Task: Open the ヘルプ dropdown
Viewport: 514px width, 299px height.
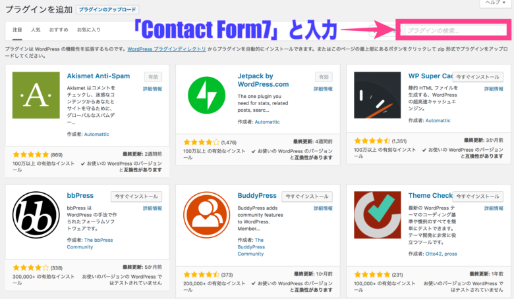Action: point(496,3)
